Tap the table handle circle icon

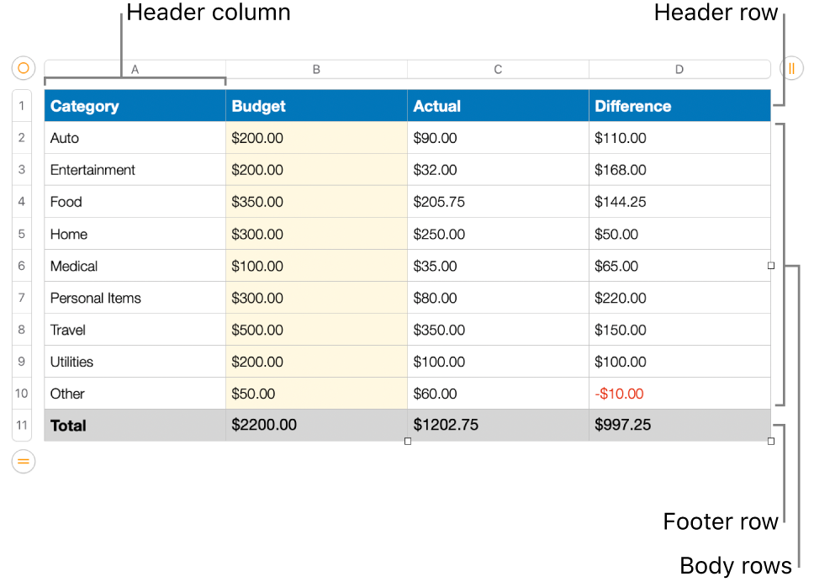tap(23, 68)
